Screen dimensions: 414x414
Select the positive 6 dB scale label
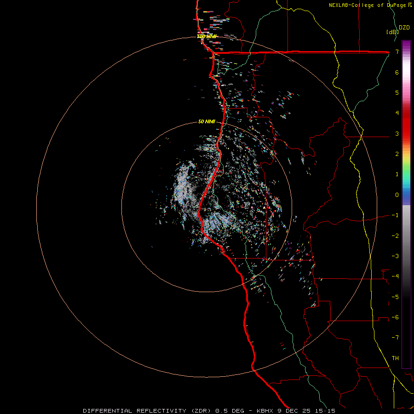coord(397,72)
